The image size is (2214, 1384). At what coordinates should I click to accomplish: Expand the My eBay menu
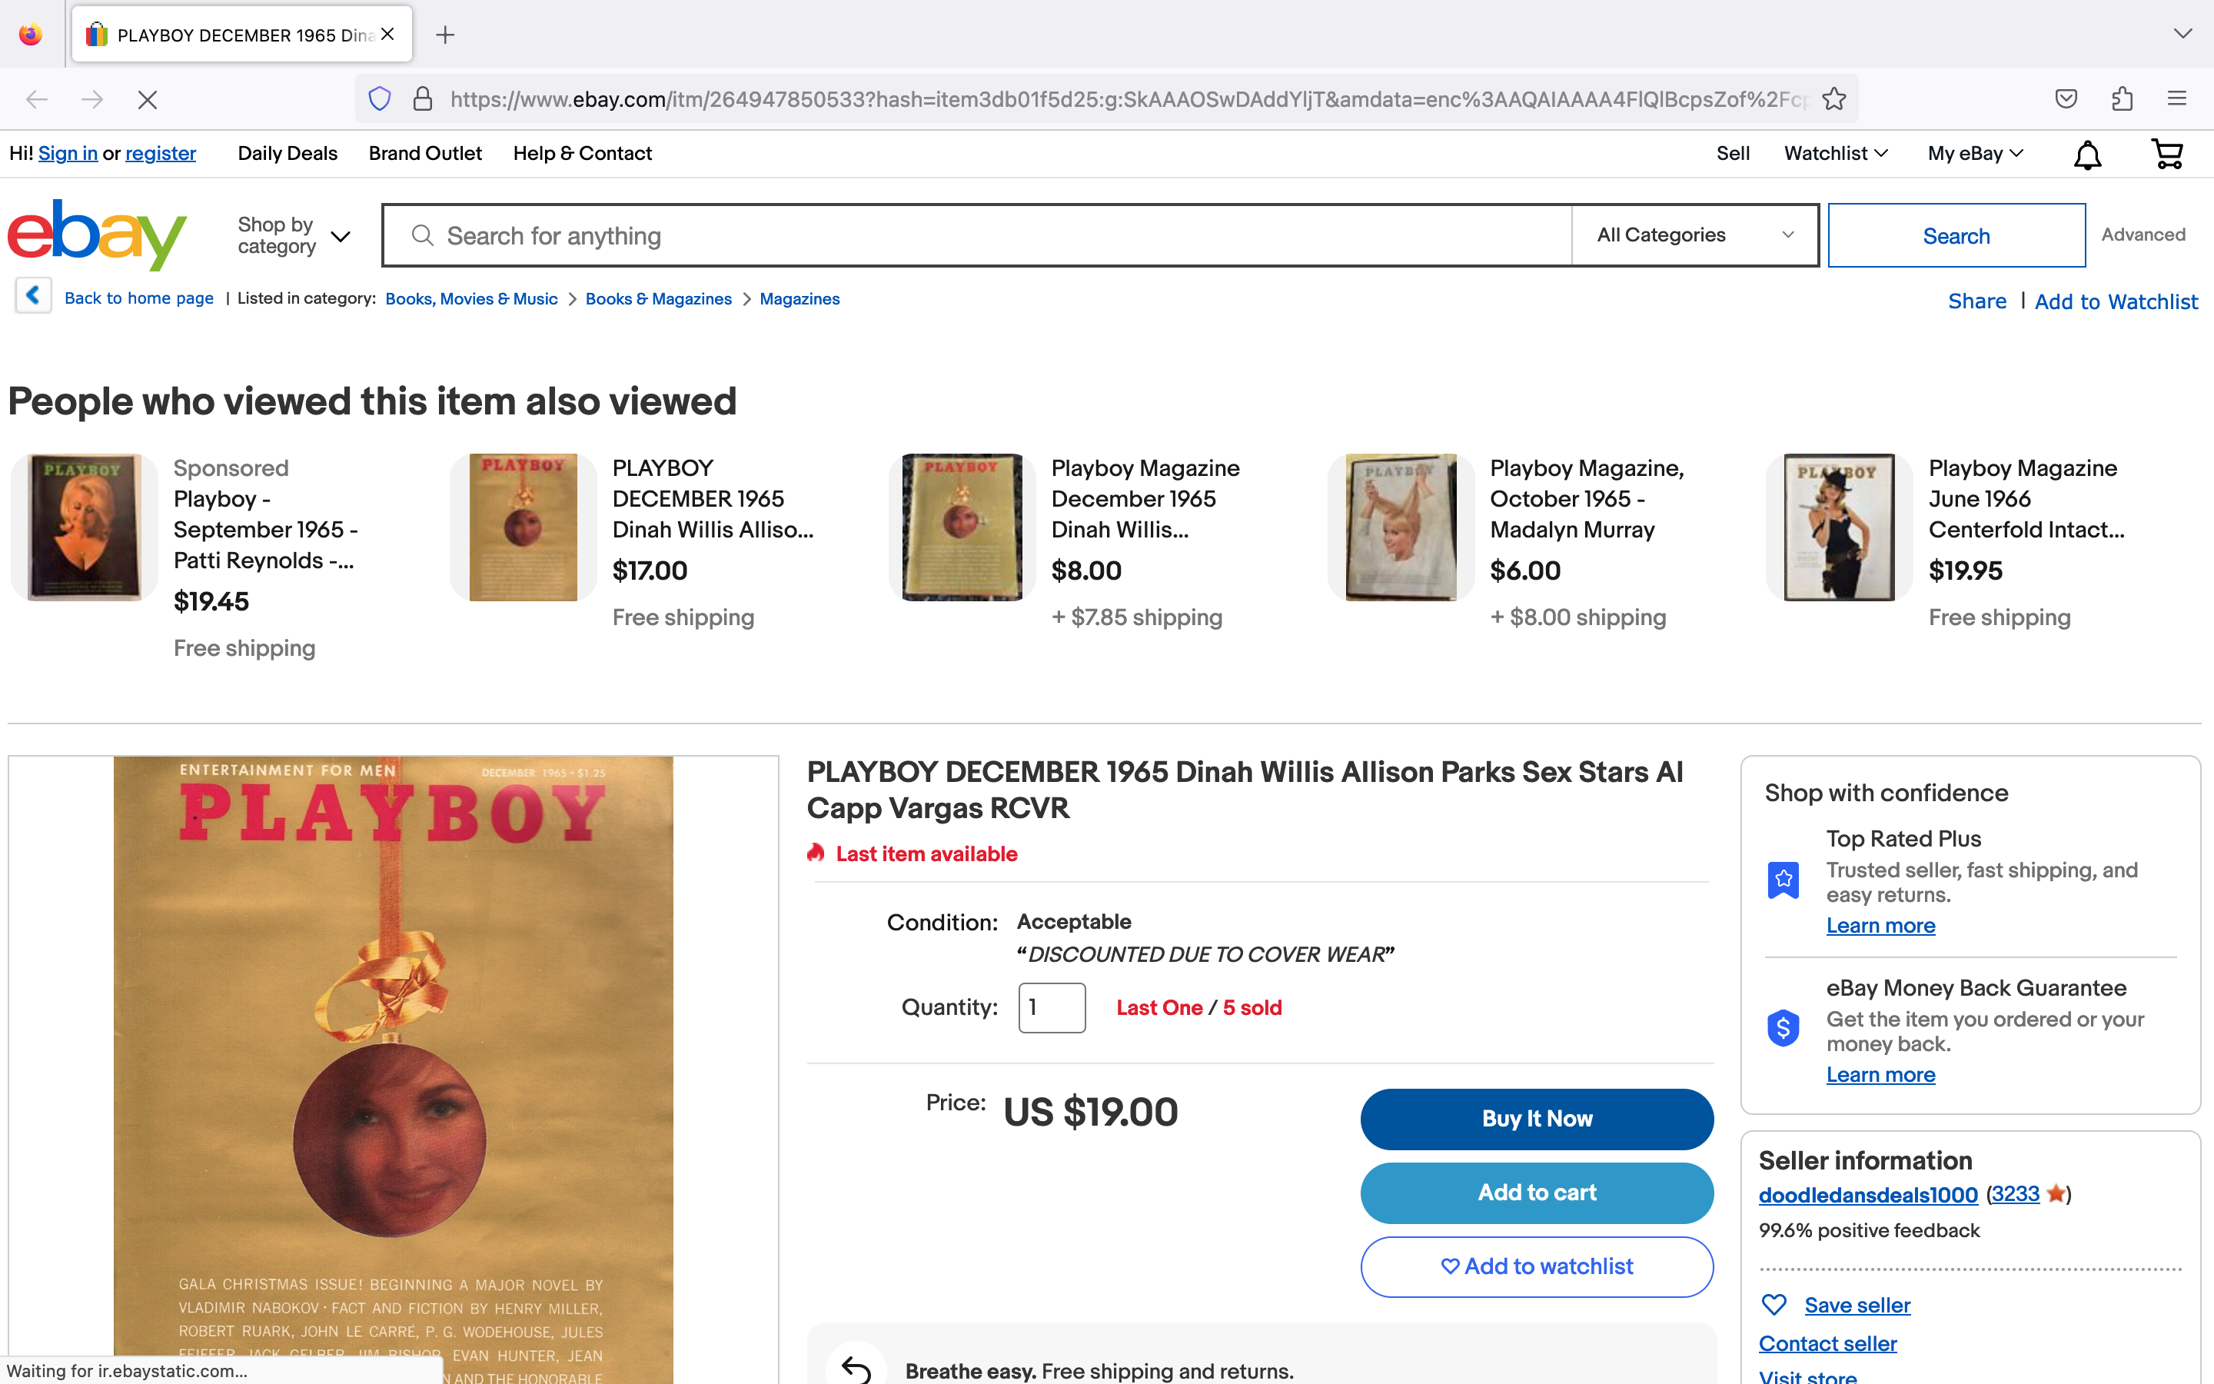pos(1975,154)
